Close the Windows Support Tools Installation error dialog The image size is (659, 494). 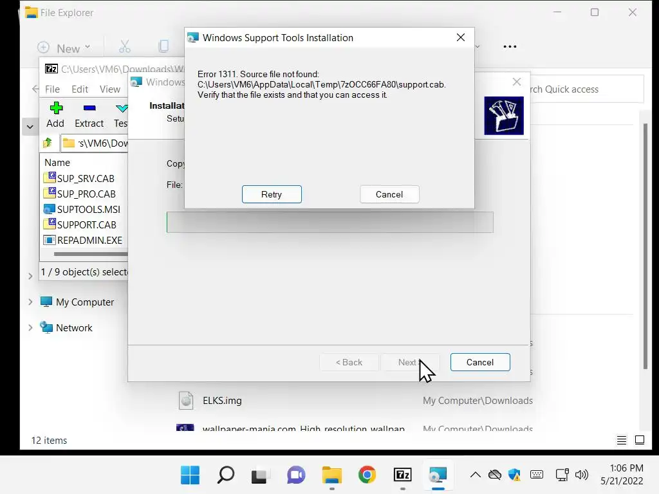[x=461, y=37]
